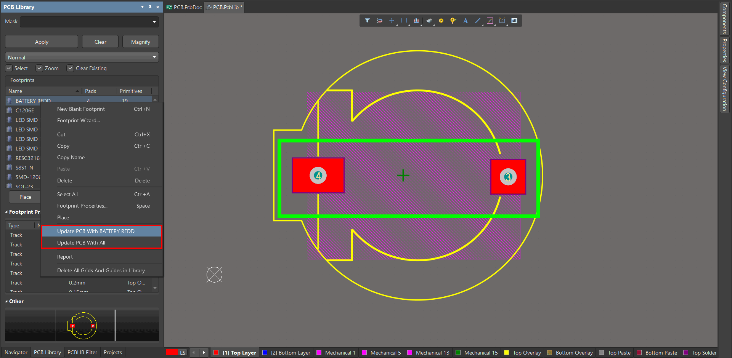Uncheck the Zoom checkbox
Image resolution: width=732 pixels, height=358 pixels.
[39, 68]
